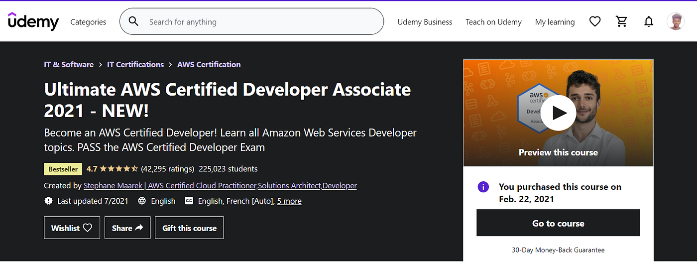Viewport: 697px width, 262px height.
Task: Click the 225,023 students text
Action: tap(228, 168)
